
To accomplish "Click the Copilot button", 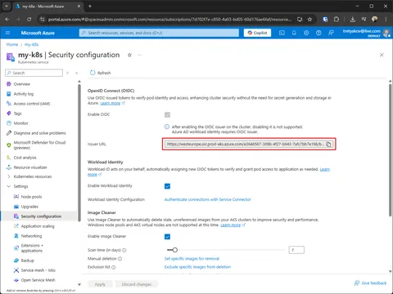I will (x=257, y=33).
